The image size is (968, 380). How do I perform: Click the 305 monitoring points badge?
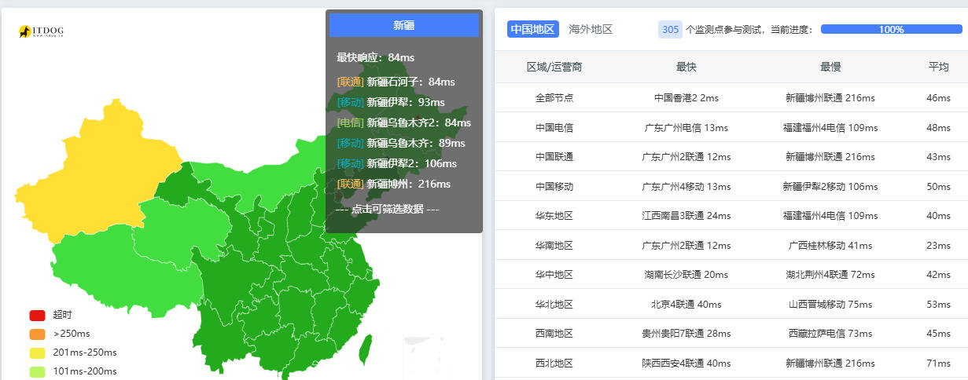[x=670, y=29]
